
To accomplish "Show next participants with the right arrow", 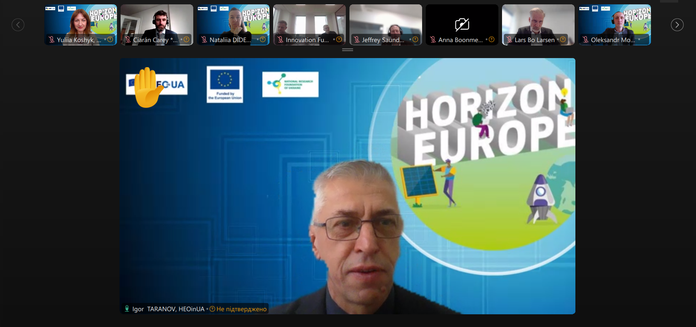I will 677,25.
